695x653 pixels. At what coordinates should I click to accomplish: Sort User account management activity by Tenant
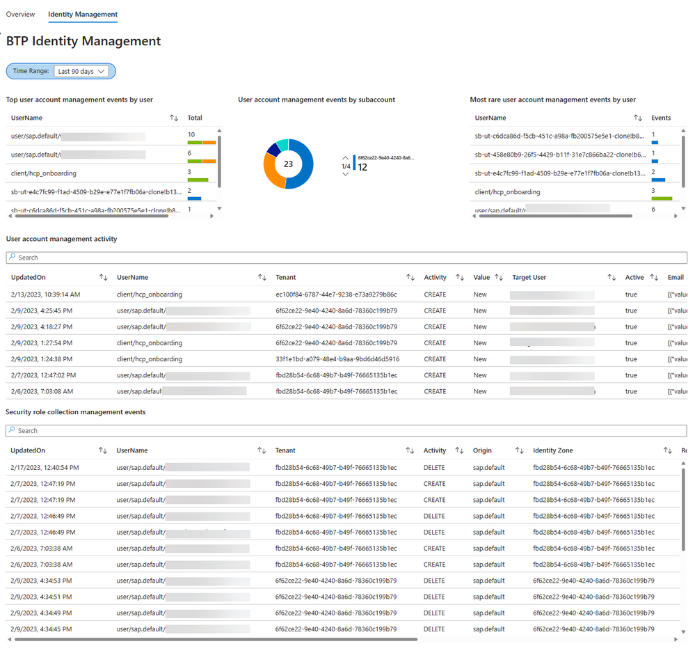[410, 277]
